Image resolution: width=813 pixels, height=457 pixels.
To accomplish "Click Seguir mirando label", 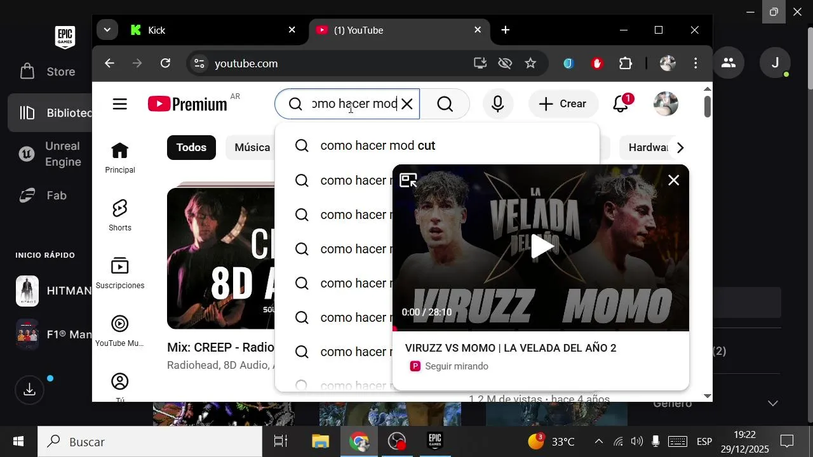I will (457, 366).
